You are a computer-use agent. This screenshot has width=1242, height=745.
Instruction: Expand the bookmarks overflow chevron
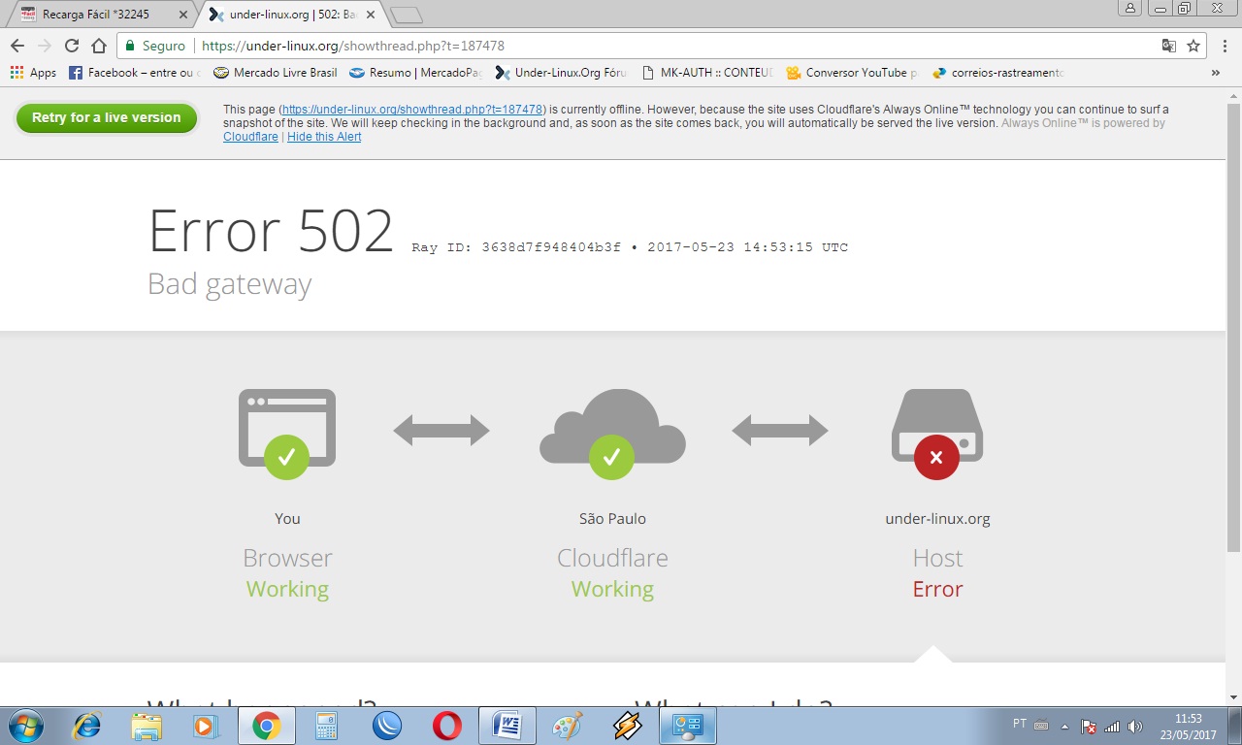point(1215,73)
